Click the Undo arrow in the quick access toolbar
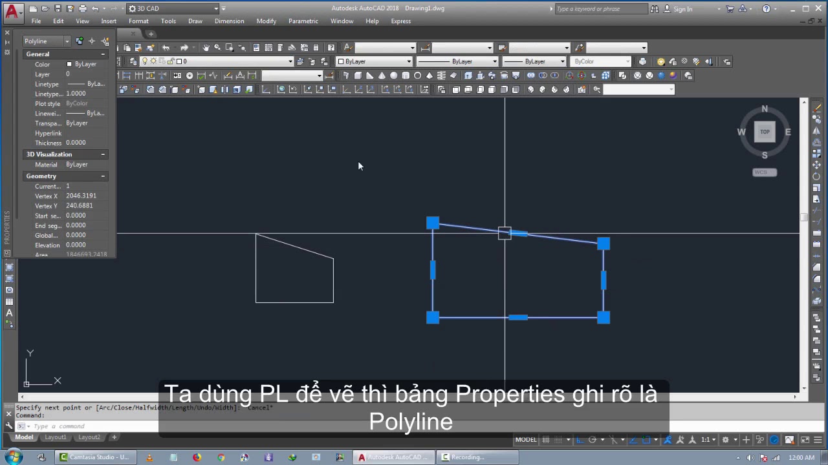This screenshot has height=465, width=828. (x=95, y=8)
